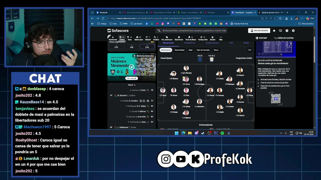This screenshot has height=180, width=321.
Task: Switch to the H2H tab
Action: (231, 43)
